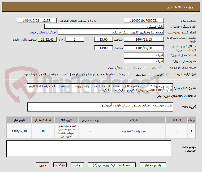Click the کد کالا column header
This screenshot has height=172, width=202.
click(177, 120)
